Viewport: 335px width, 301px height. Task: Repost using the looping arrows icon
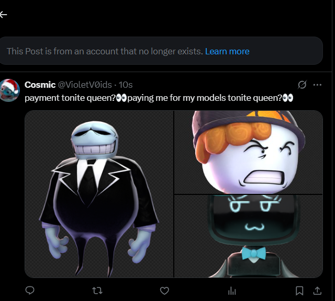click(97, 291)
